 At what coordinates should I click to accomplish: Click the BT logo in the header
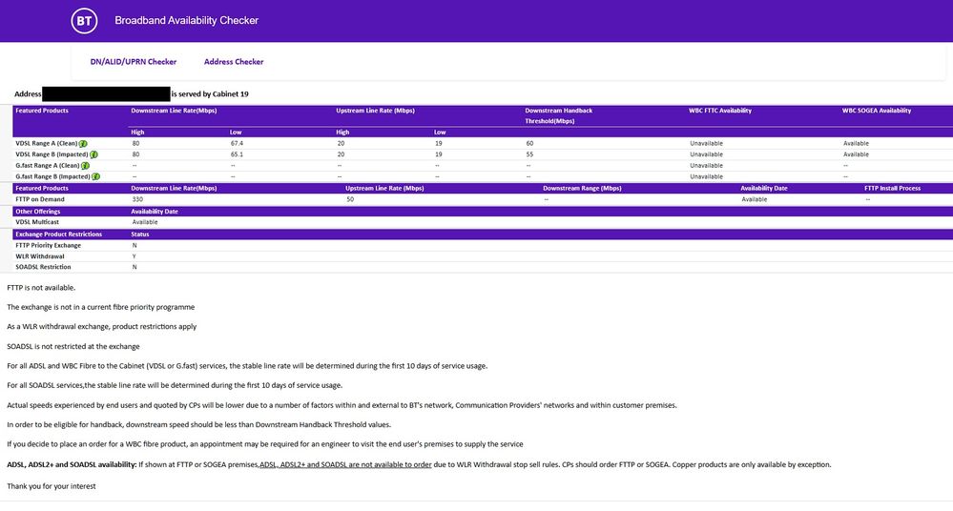point(84,20)
